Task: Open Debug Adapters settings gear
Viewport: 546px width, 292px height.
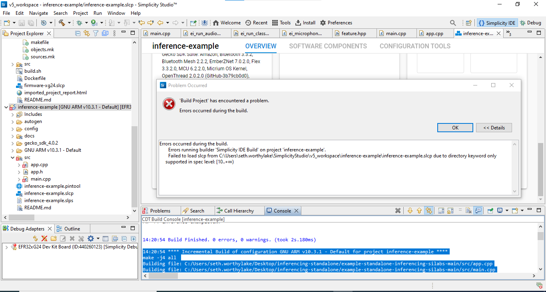Action: (x=90, y=238)
